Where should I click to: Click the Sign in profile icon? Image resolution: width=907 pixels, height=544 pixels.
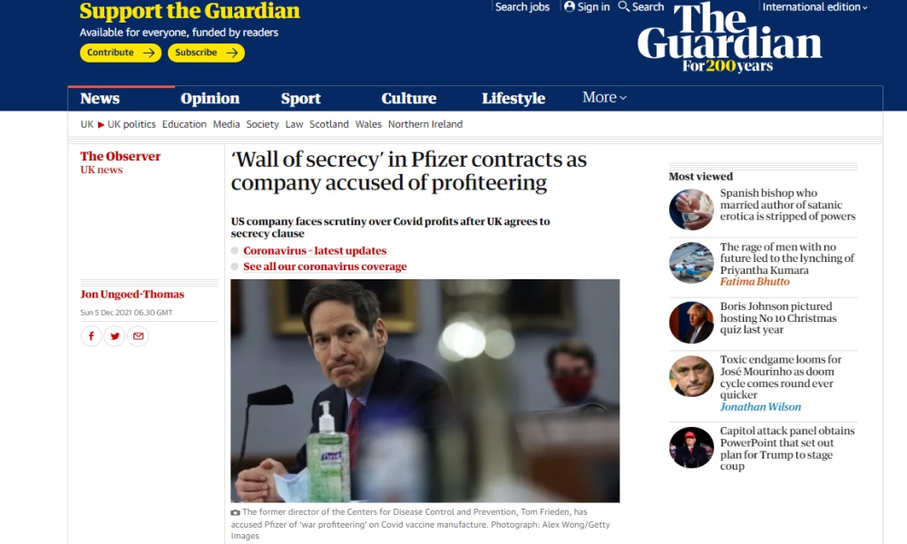coord(570,6)
